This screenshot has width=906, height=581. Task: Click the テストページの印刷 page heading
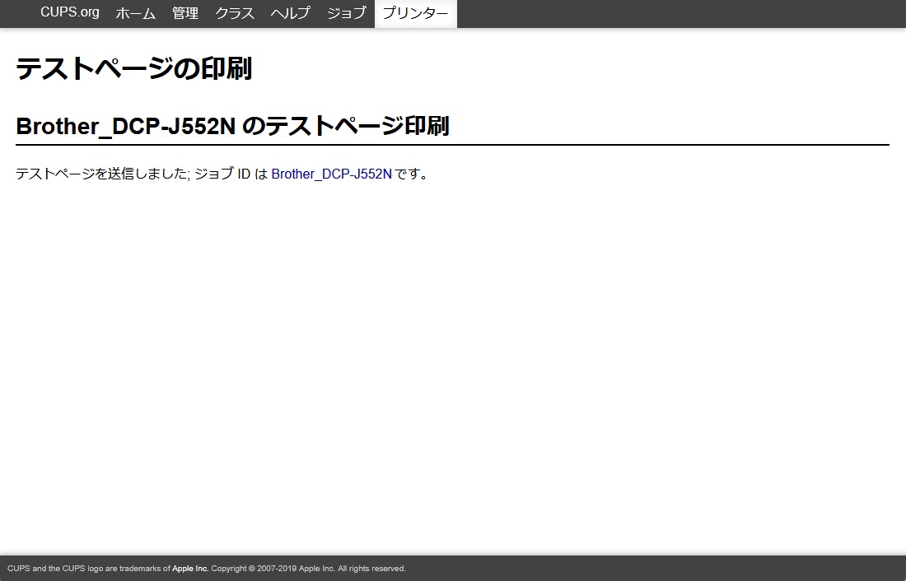coord(134,68)
